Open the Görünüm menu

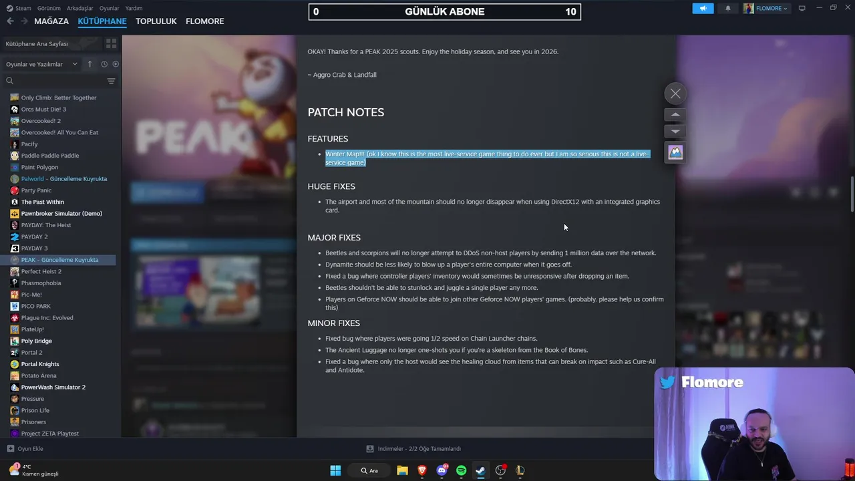[49, 8]
